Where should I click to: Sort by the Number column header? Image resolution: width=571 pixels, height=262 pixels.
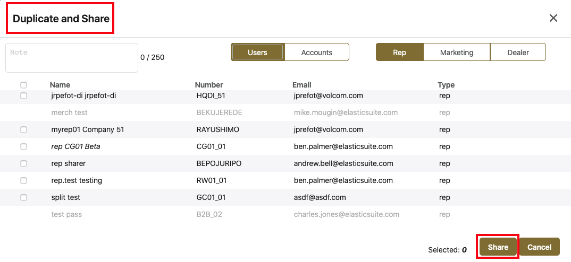tap(209, 85)
